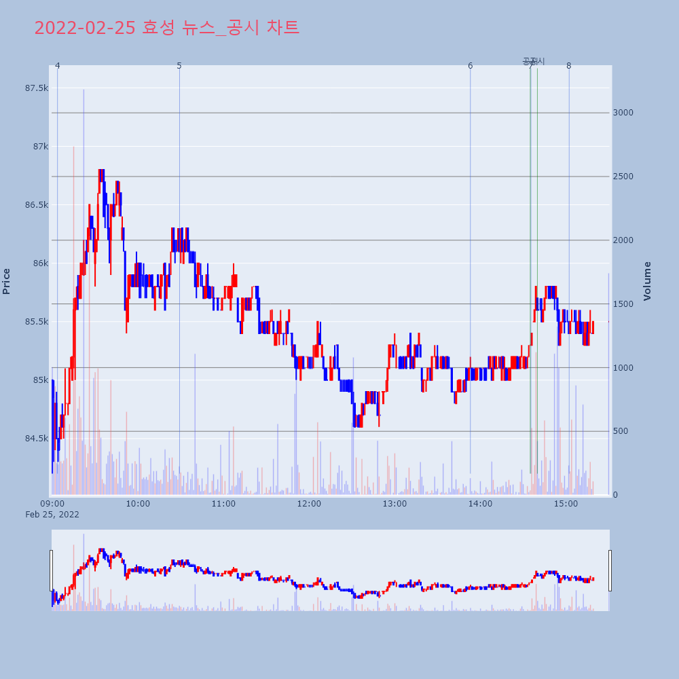The height and width of the screenshot is (679, 679).
Task: Click the 84.5k price axis label
Action: (x=37, y=439)
